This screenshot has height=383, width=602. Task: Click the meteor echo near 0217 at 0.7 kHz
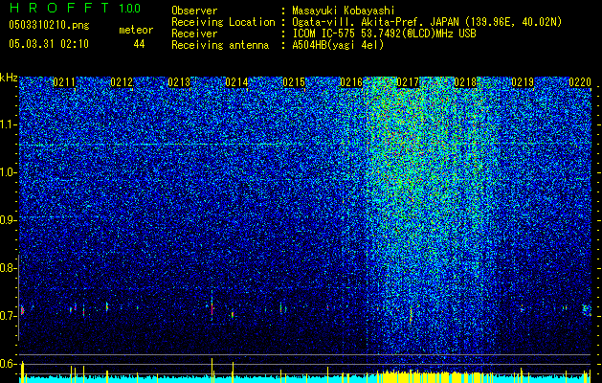(x=411, y=315)
